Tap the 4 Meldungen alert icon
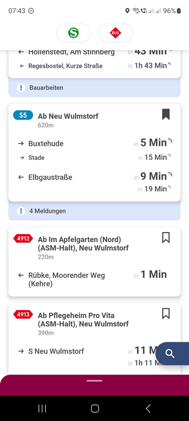The width and height of the screenshot is (189, 421). click(x=21, y=211)
